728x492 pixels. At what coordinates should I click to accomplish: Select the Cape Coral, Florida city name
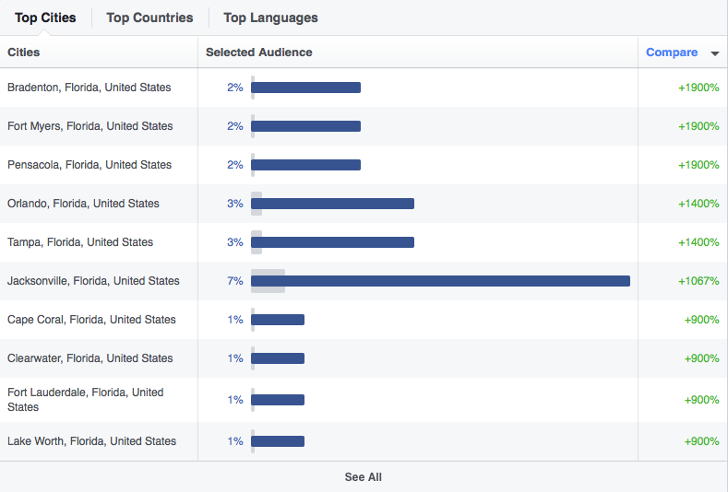coord(91,320)
